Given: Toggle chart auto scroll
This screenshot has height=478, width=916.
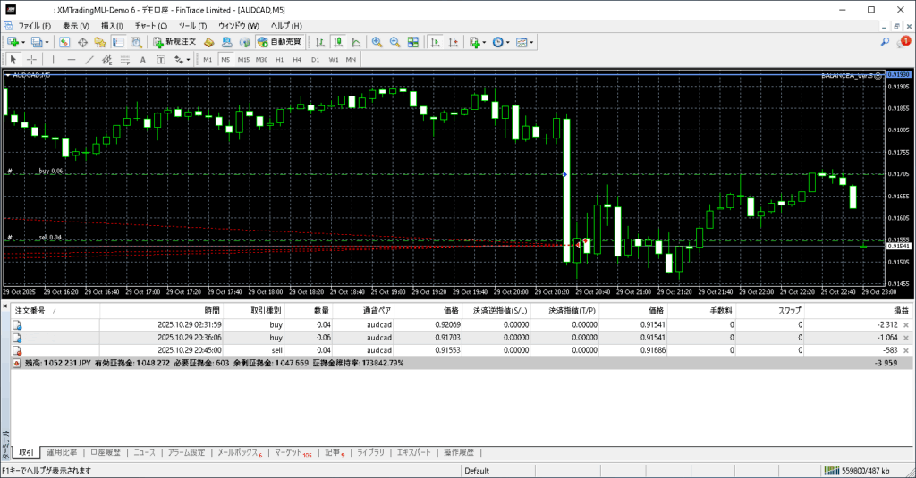Looking at the screenshot, I should click(435, 42).
